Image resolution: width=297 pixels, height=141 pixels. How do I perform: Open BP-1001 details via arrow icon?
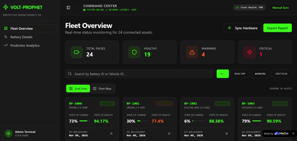pos(169,134)
